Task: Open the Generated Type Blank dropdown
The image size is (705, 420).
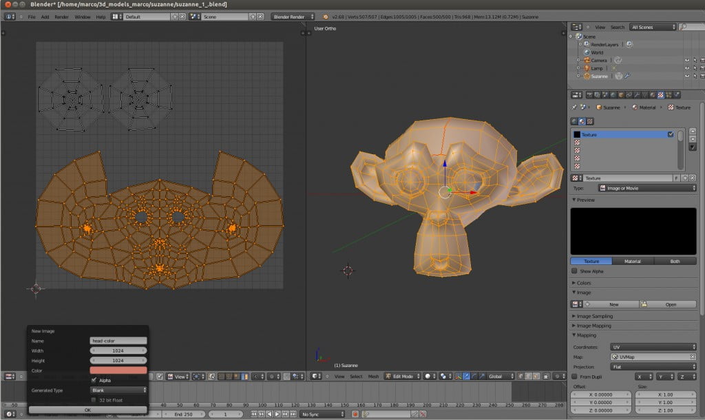Action: 118,390
